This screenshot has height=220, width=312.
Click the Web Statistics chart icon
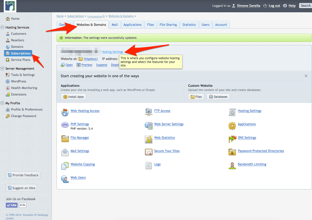(x=149, y=139)
